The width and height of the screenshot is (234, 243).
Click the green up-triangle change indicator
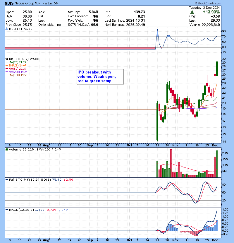[192, 12]
